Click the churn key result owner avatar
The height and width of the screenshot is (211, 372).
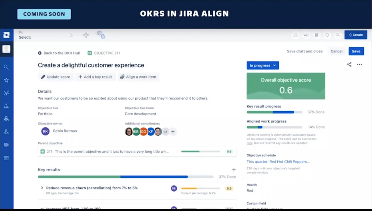[x=174, y=188]
